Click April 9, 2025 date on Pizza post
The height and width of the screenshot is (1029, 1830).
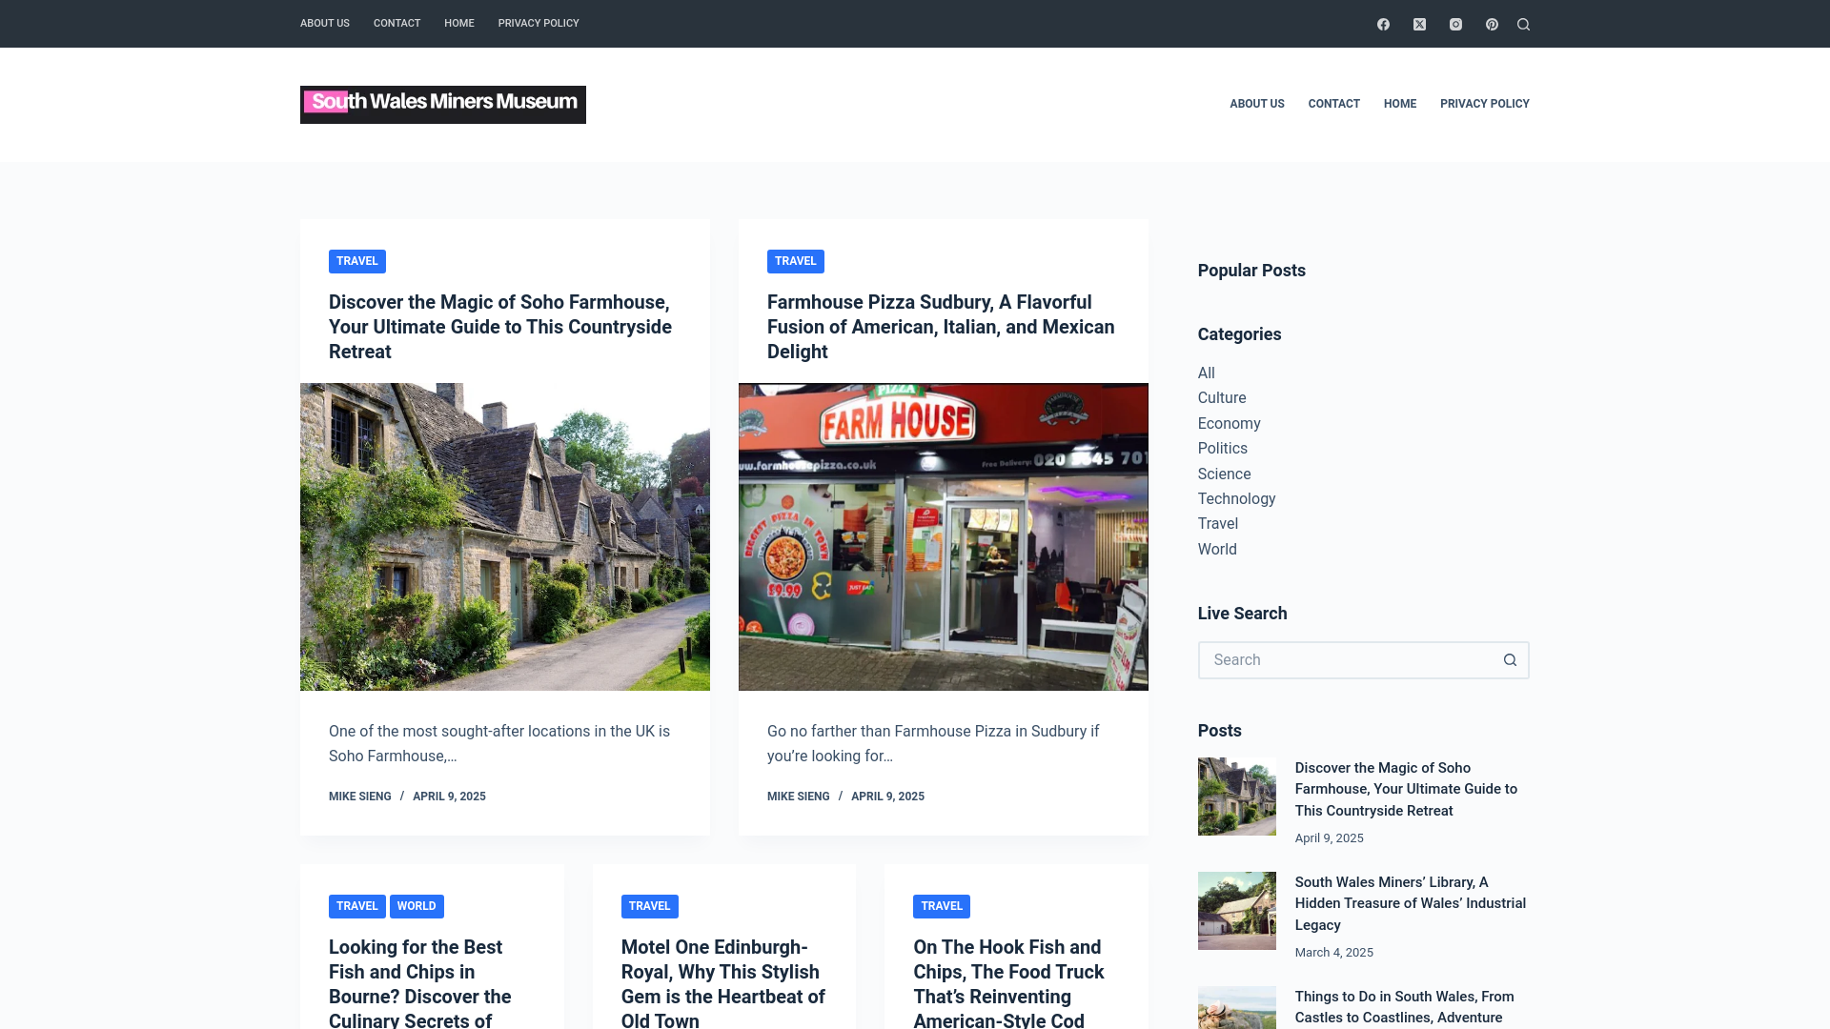tap(887, 797)
